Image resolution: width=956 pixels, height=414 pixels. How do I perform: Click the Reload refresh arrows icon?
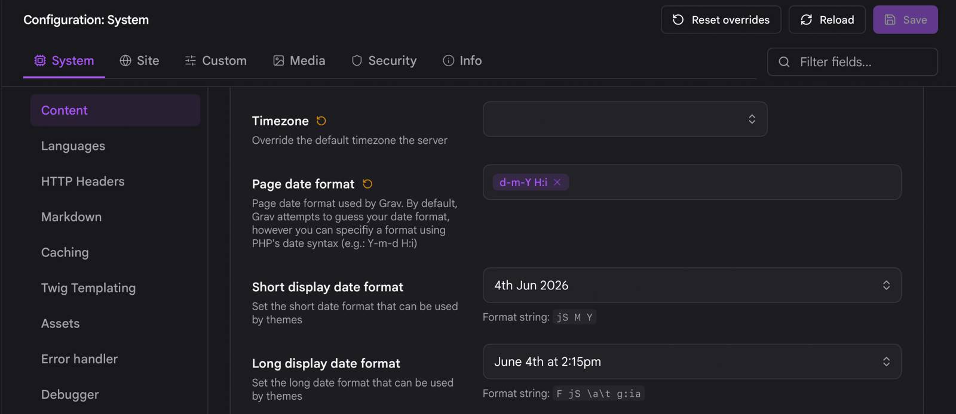click(806, 20)
